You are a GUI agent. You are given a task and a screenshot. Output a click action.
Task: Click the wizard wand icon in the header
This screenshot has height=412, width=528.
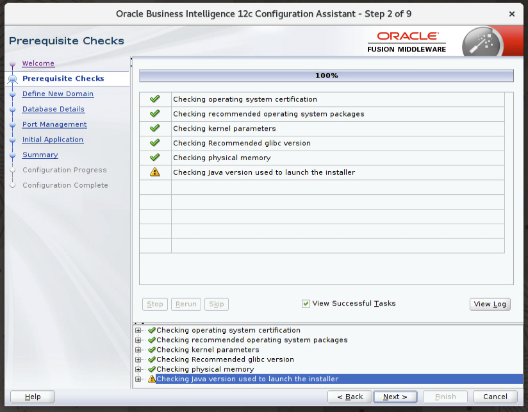[483, 42]
